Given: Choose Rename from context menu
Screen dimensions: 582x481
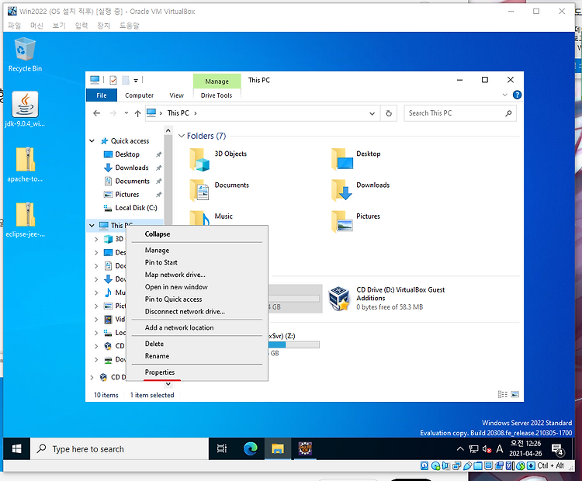Looking at the screenshot, I should point(157,356).
